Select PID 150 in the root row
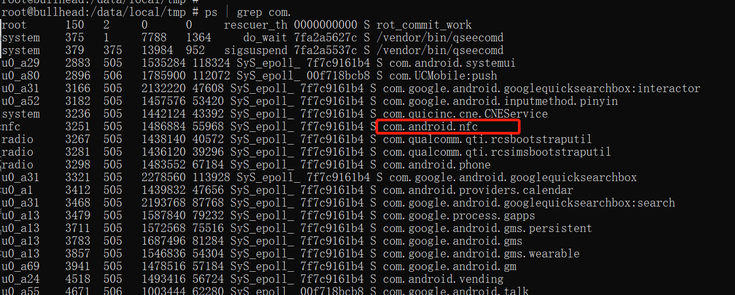Image resolution: width=735 pixels, height=295 pixels. (x=75, y=25)
